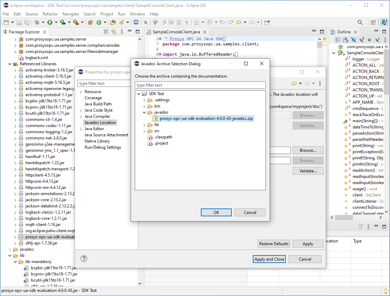Click the archive dialog filter text field

coord(200,85)
